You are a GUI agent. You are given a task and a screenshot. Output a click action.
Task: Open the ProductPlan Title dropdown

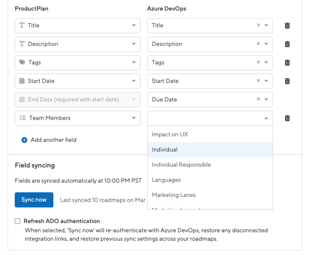77,25
